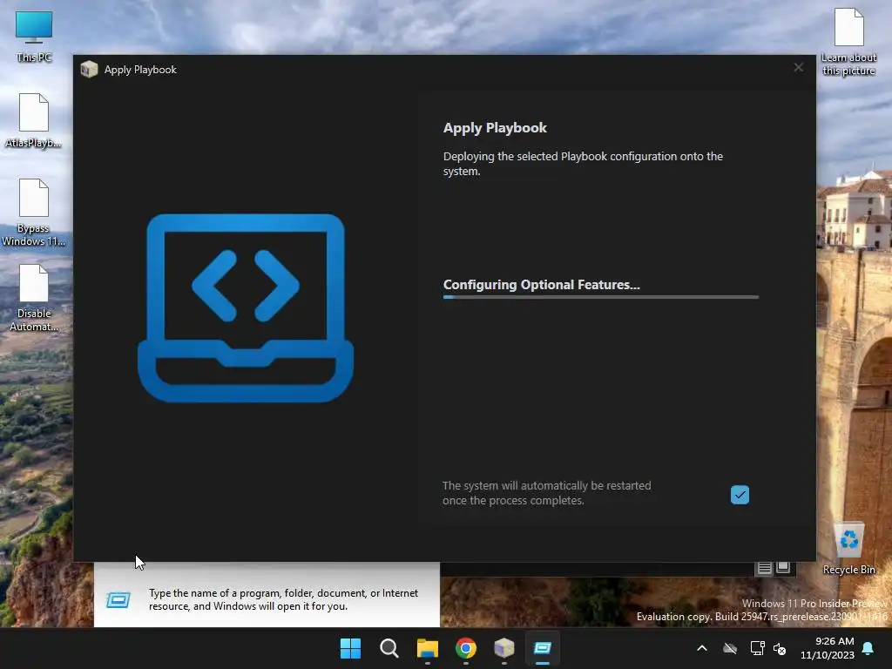The width and height of the screenshot is (892, 669).
Task: Open the Recycle Bin
Action: [x=848, y=549]
